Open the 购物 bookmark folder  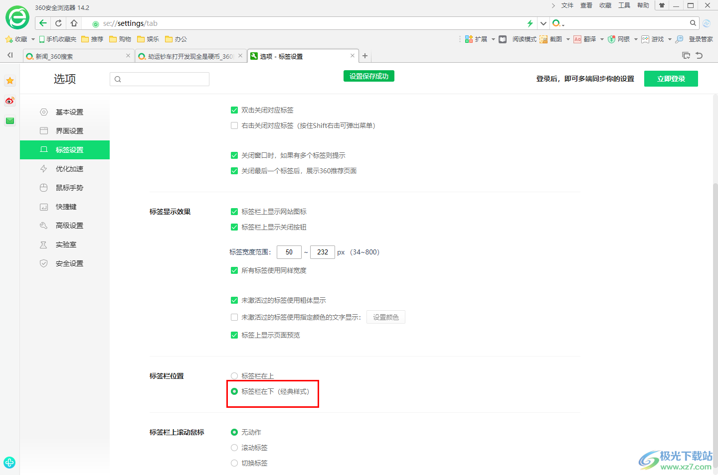click(120, 39)
